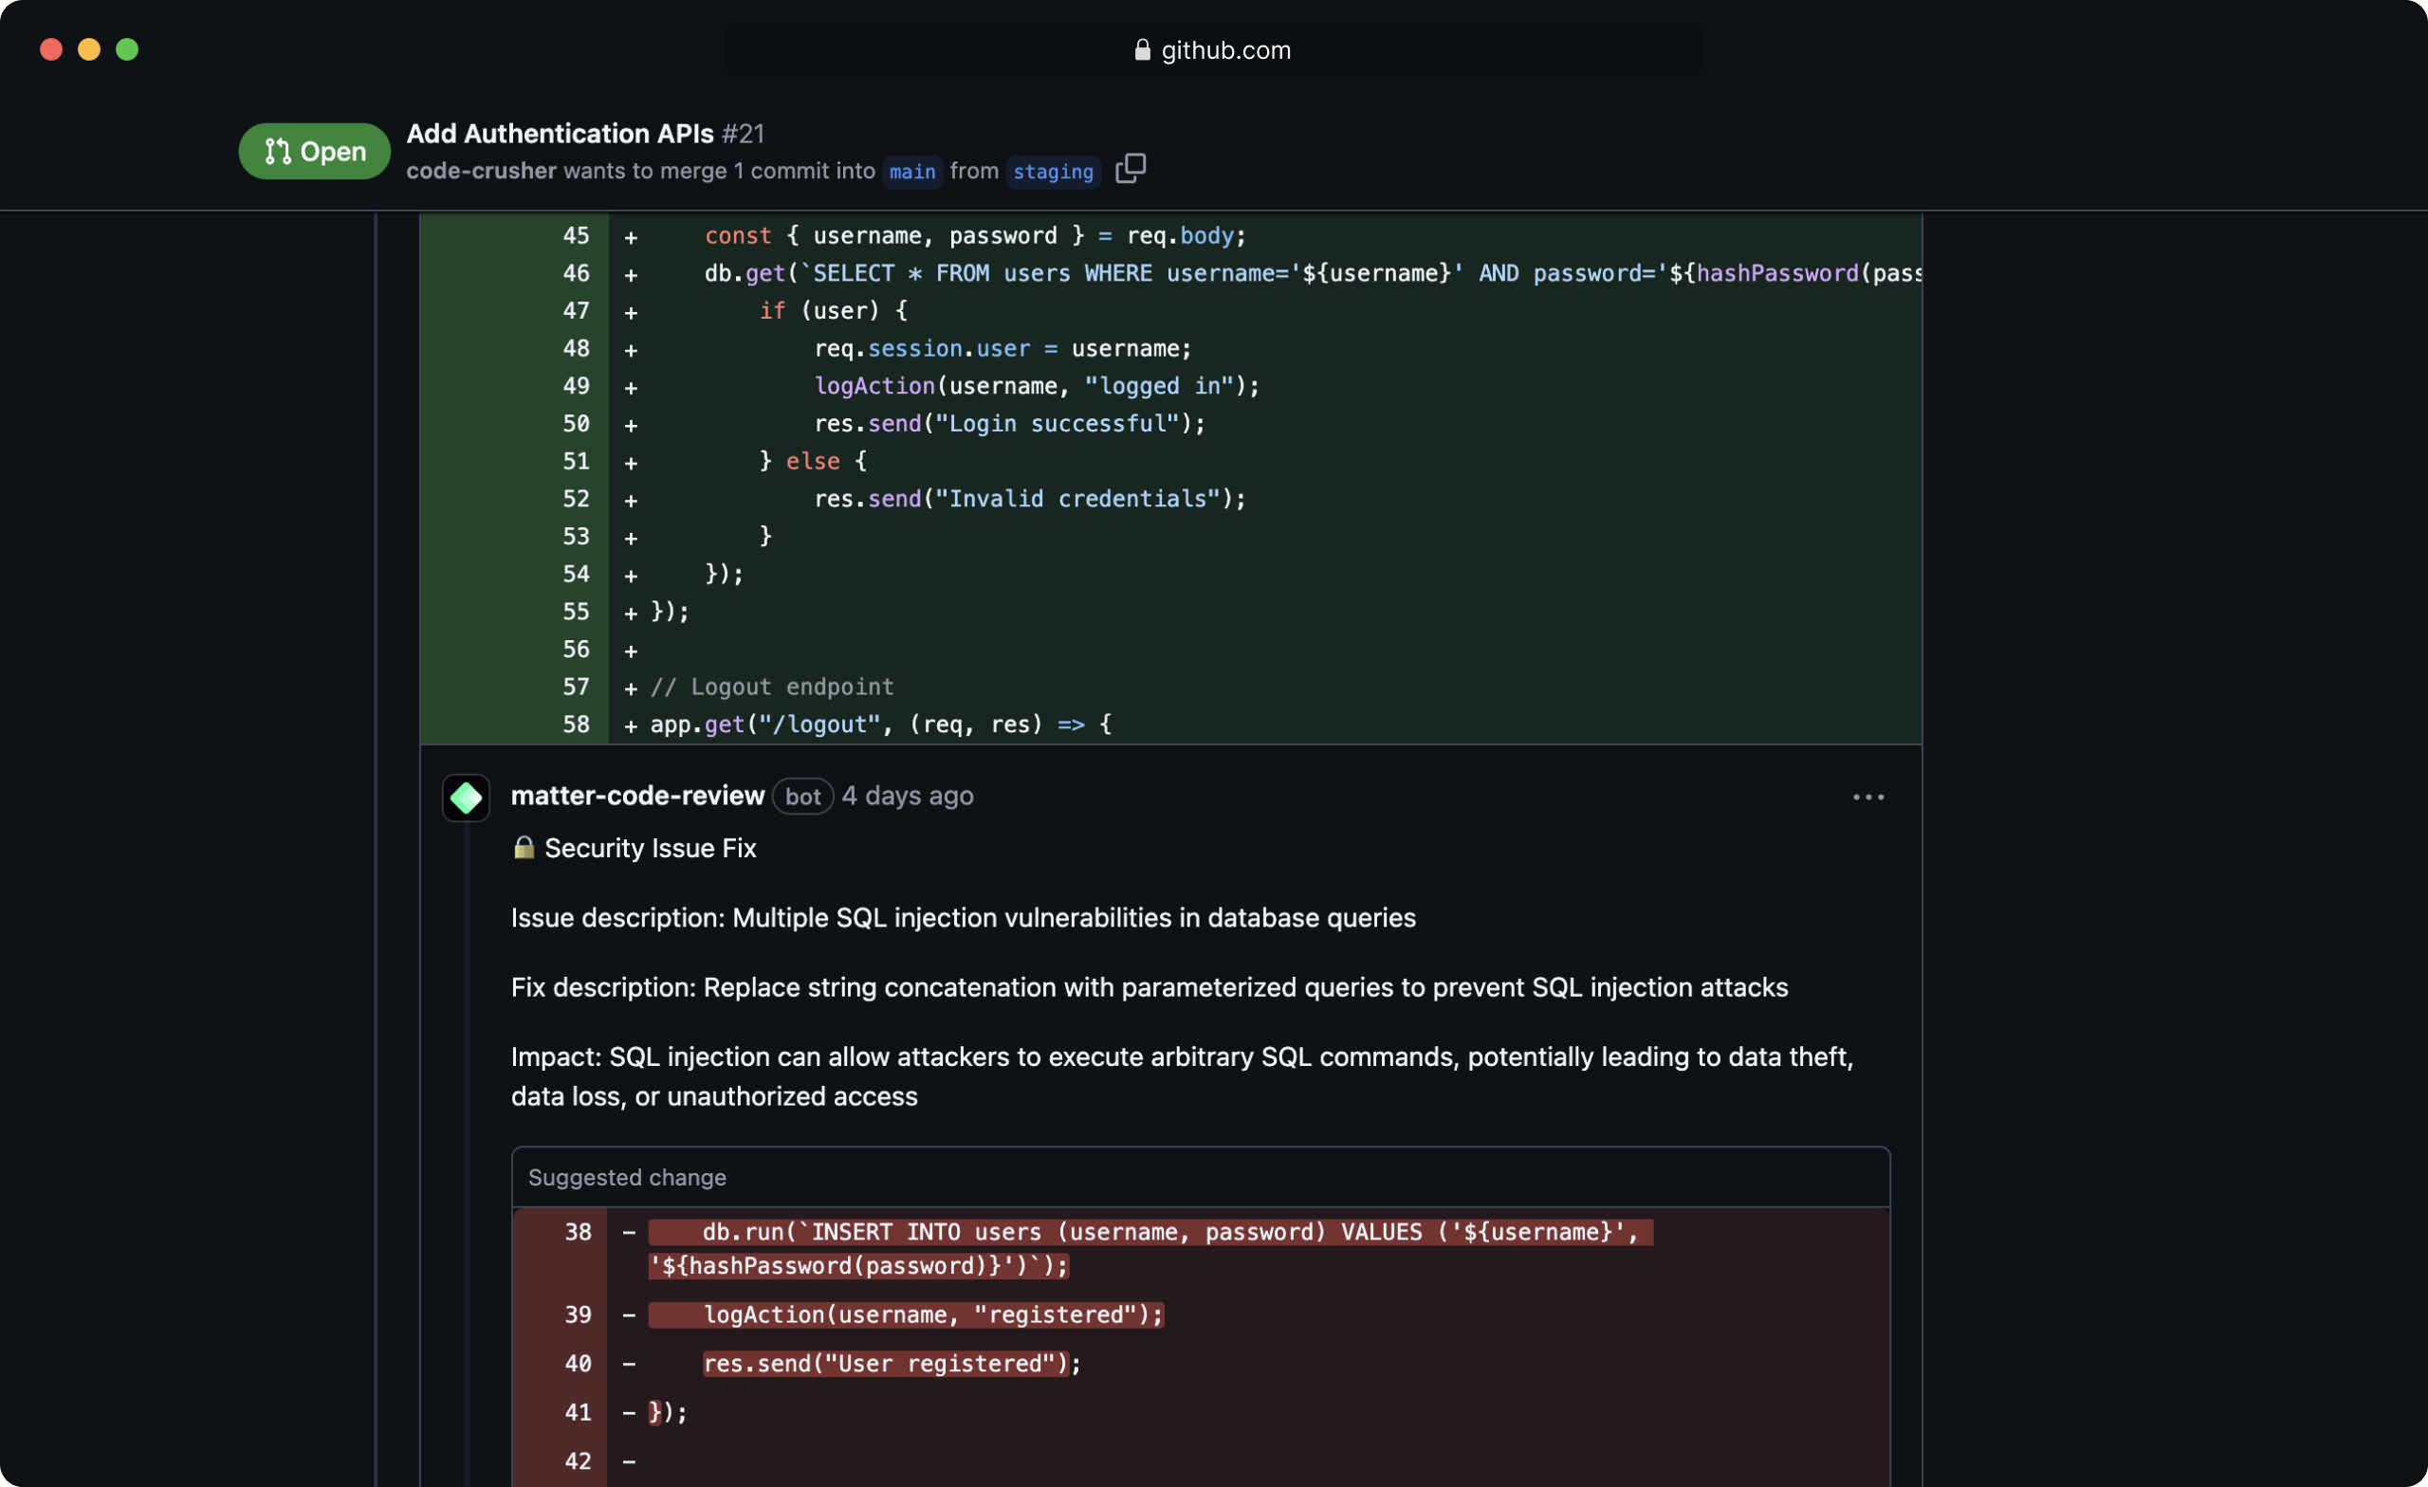Open the 4 days ago timestamp
Image resolution: width=2428 pixels, height=1487 pixels.
point(908,796)
